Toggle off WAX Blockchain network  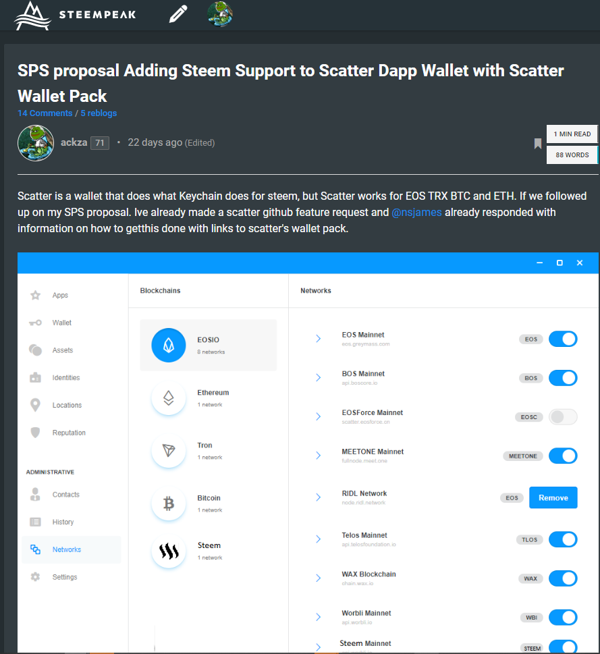[563, 578]
